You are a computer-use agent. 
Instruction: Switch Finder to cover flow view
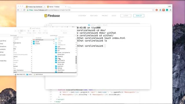click(24, 31)
